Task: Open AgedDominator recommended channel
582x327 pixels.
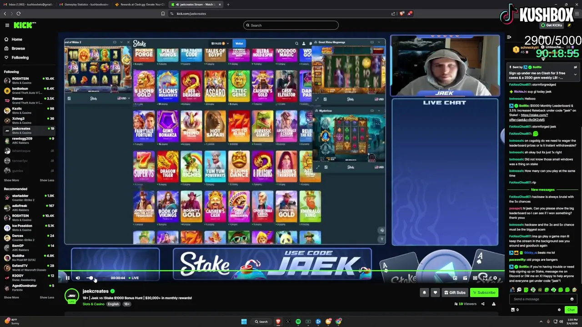Action: [28, 287]
